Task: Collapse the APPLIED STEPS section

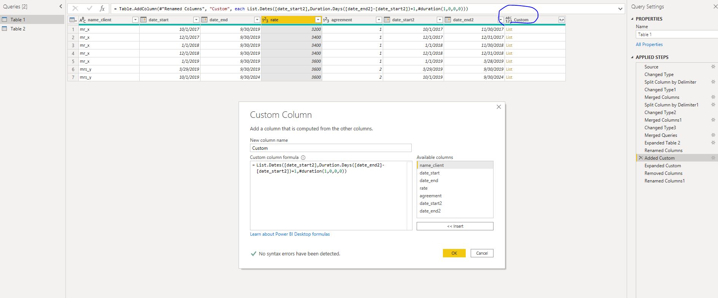Action: point(632,57)
